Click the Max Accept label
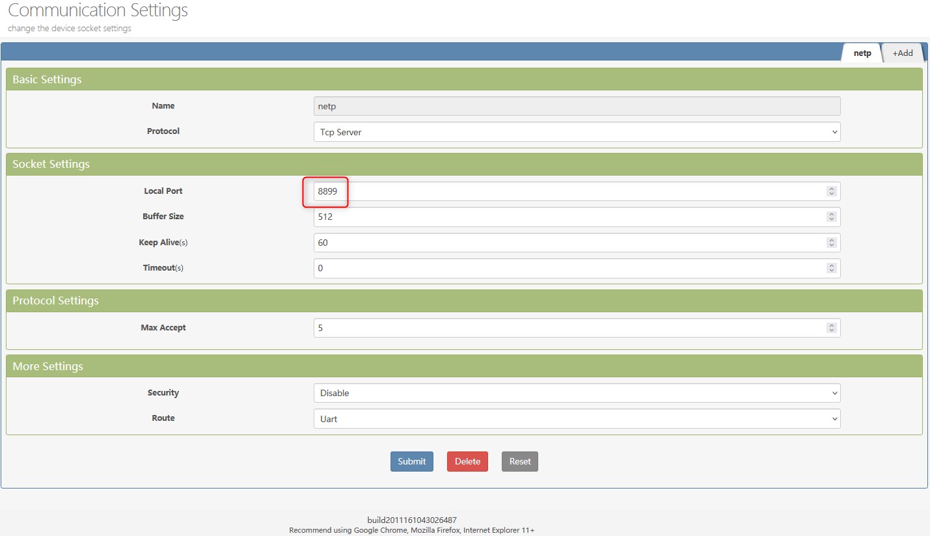Screen dimensions: 930x536 pyautogui.click(x=163, y=328)
